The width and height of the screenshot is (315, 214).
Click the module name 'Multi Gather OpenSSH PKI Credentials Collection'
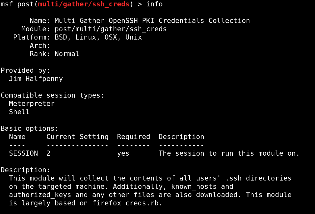coord(152,21)
